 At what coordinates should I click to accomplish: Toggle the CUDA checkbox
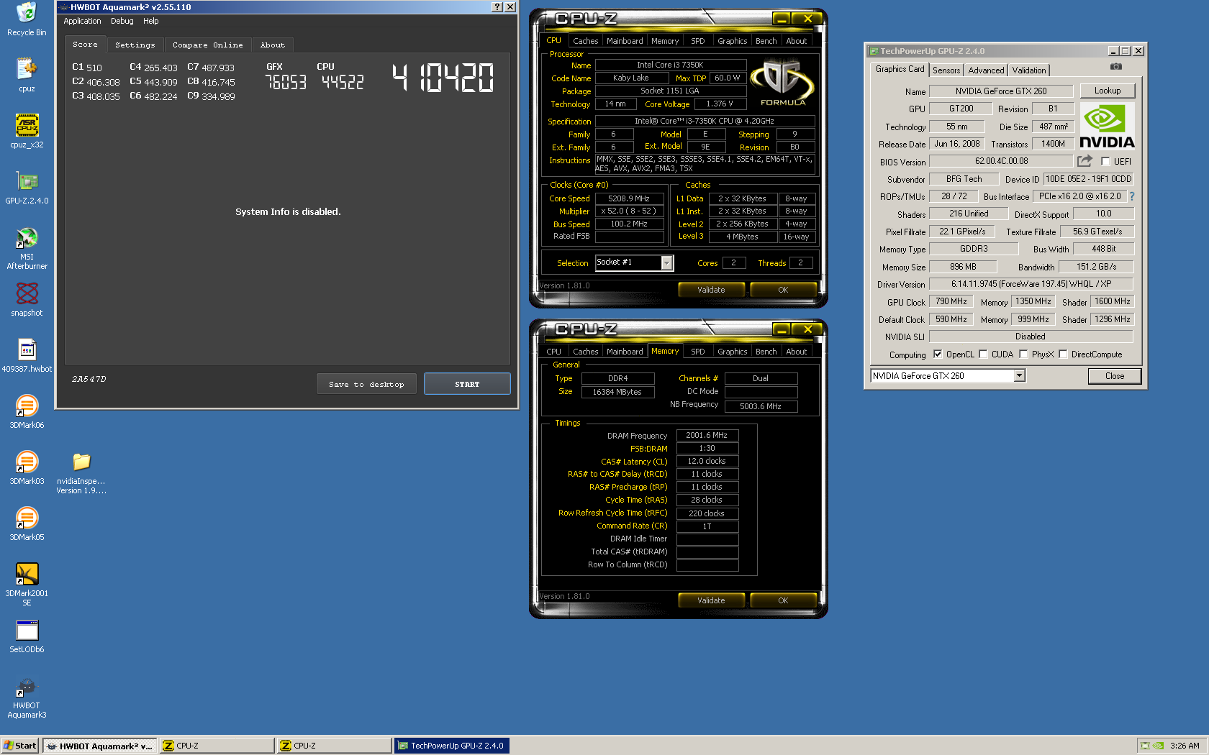tap(983, 354)
